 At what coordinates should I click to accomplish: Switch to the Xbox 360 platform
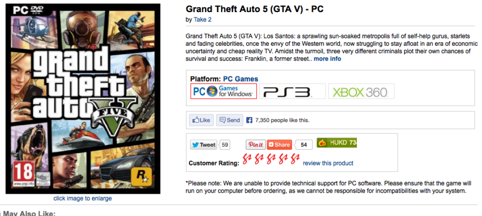tap(361, 92)
